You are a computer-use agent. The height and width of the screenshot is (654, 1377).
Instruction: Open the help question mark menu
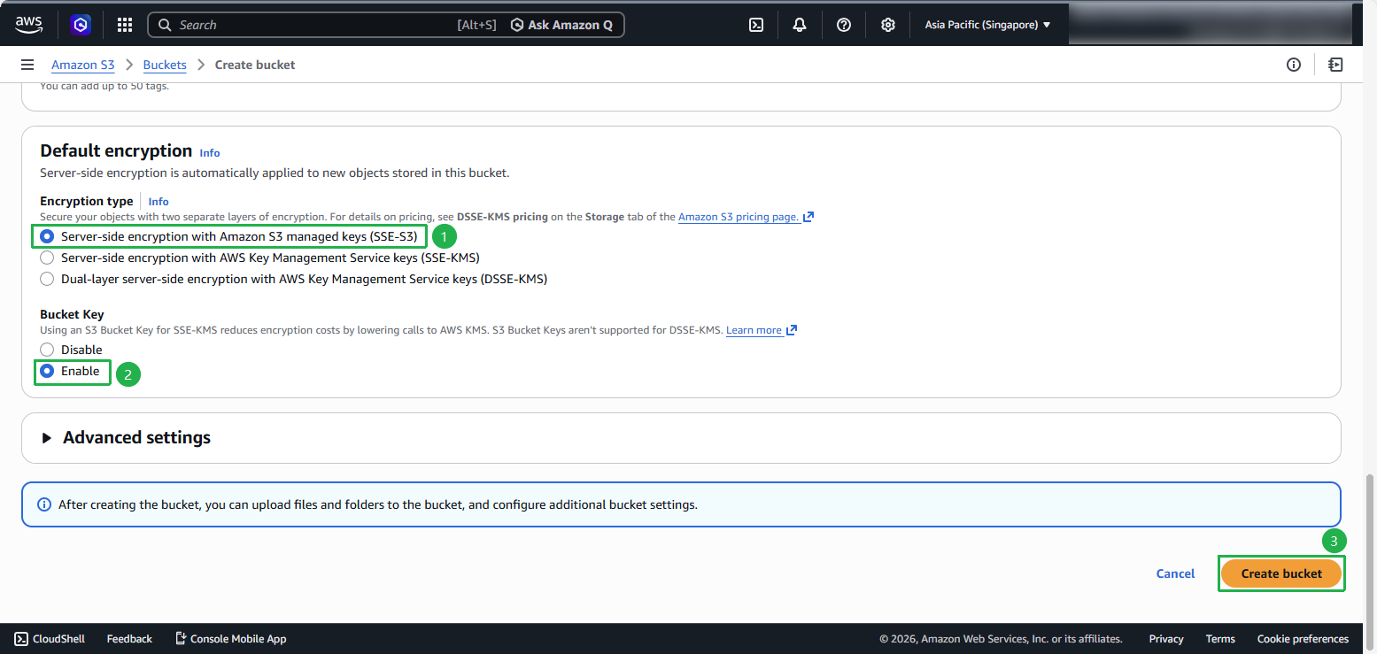pyautogui.click(x=844, y=25)
